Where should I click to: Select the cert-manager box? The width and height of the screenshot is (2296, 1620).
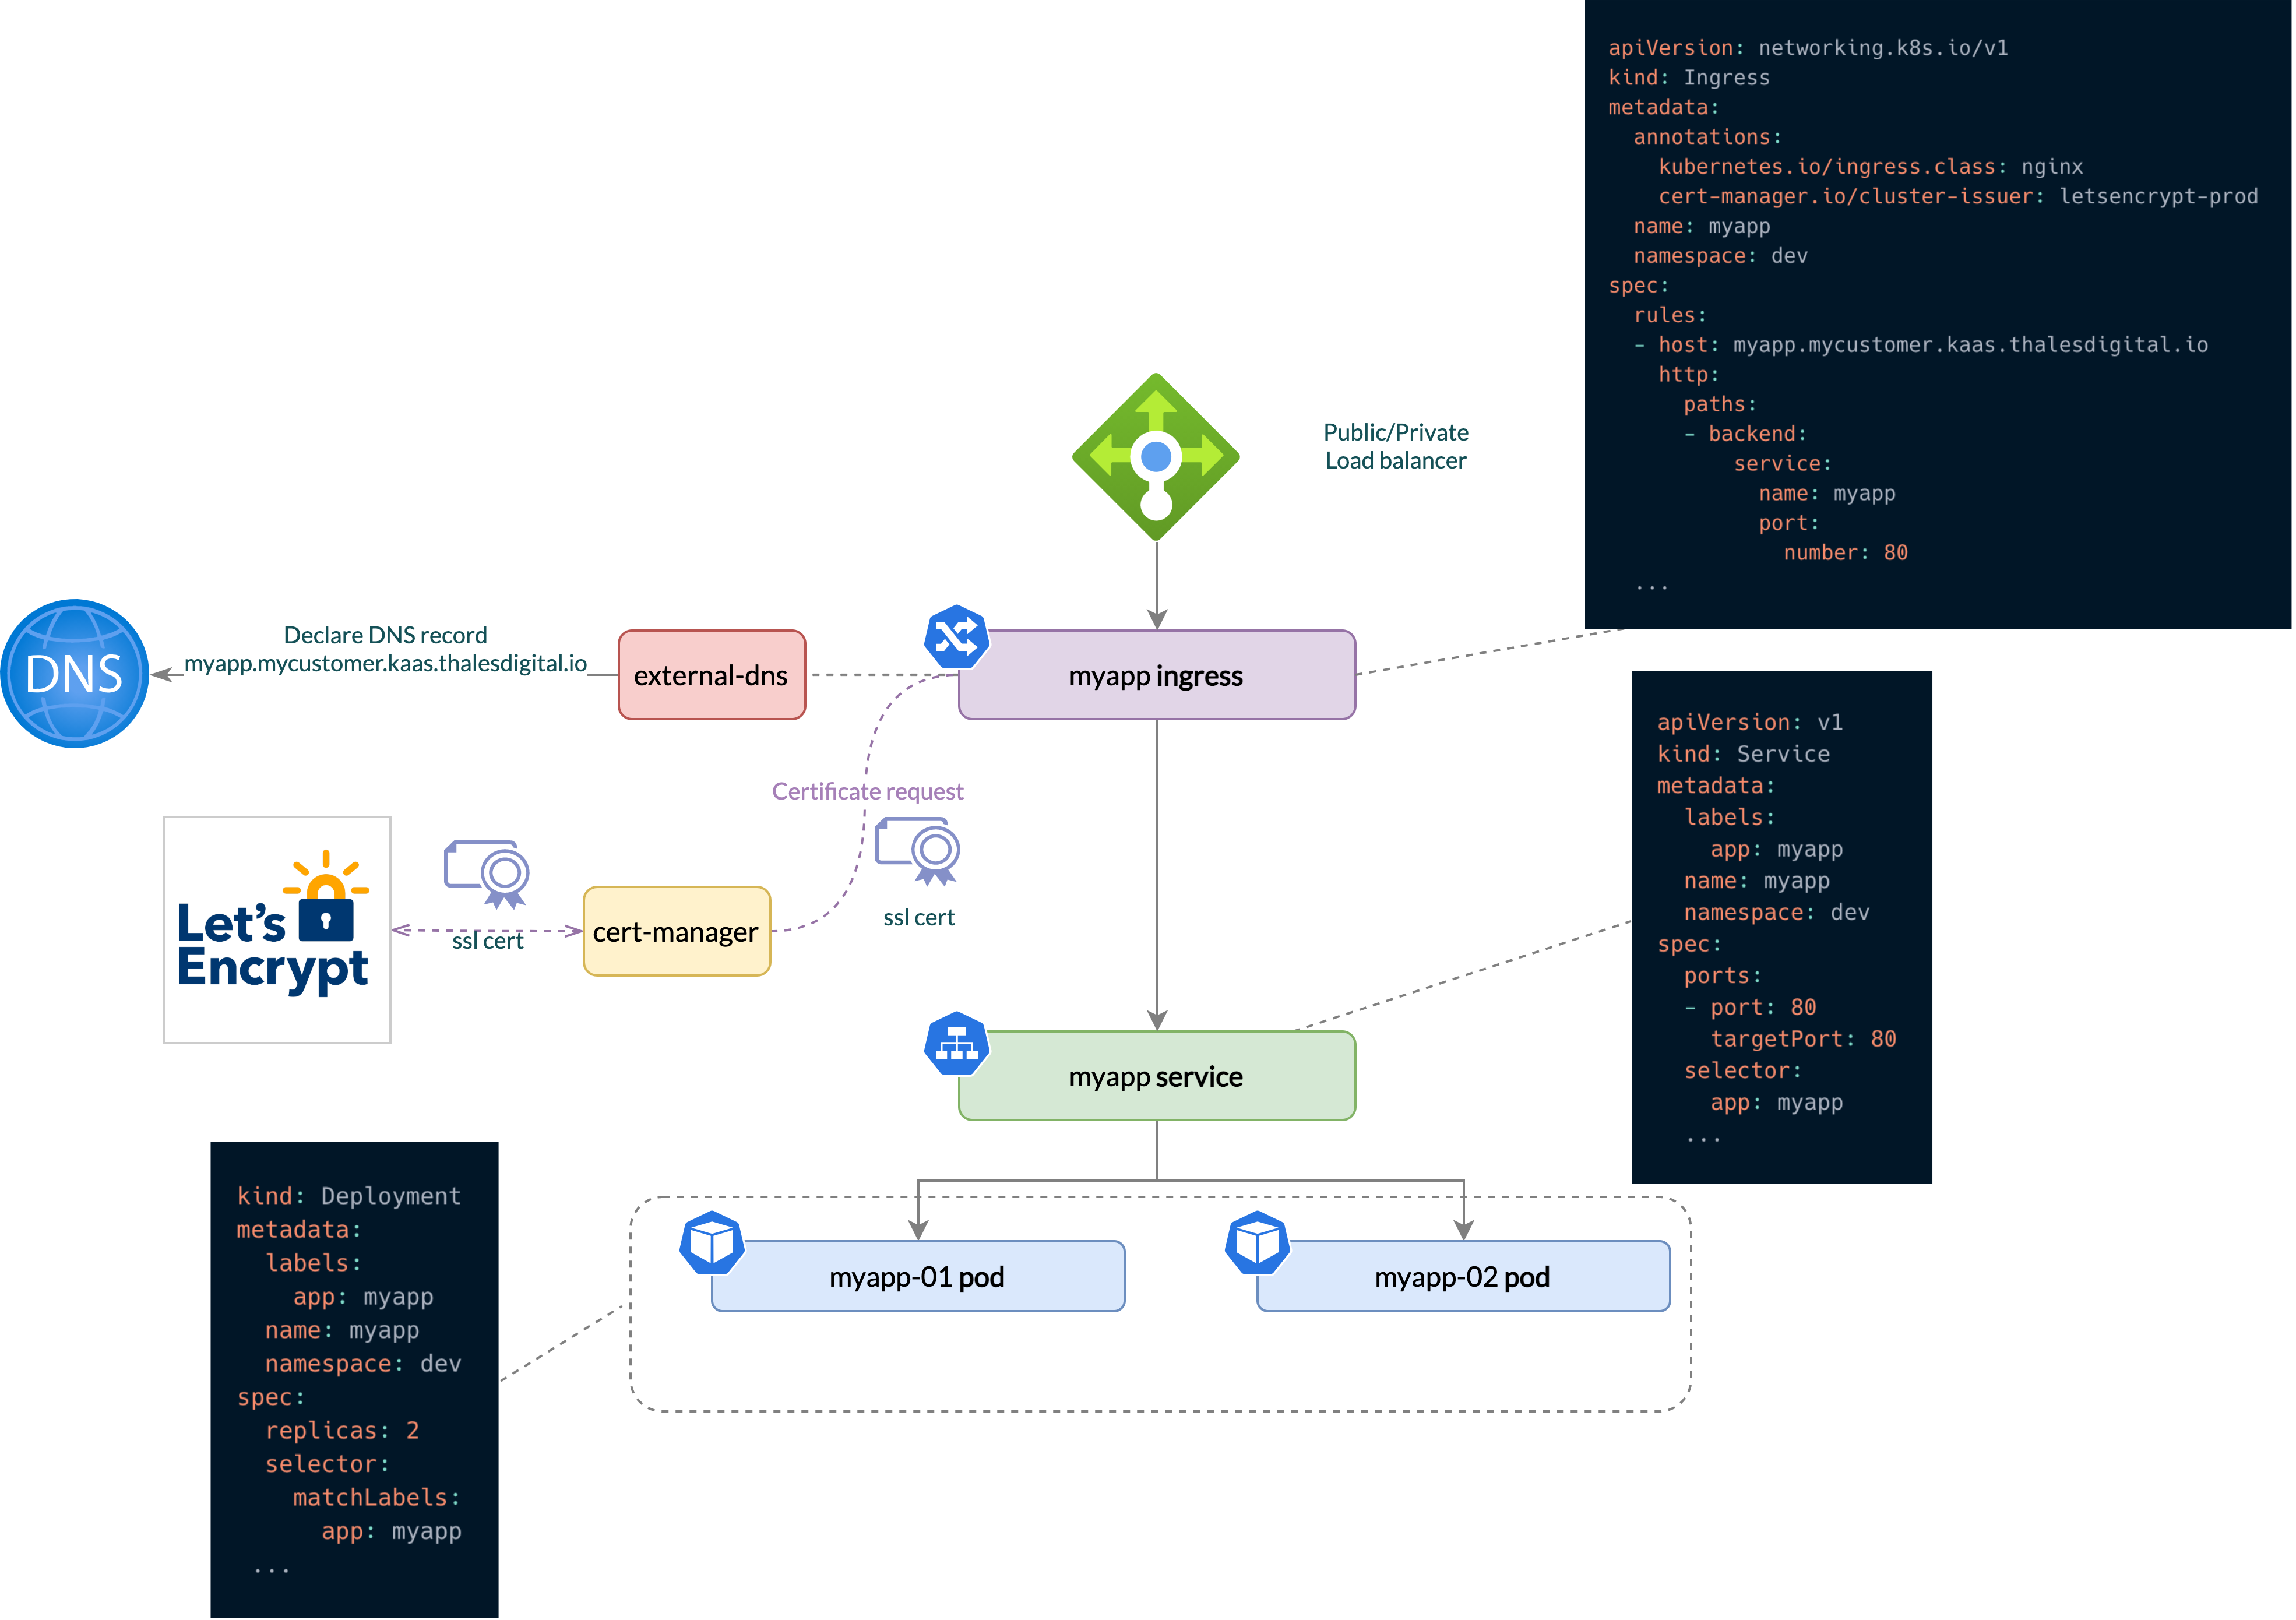tap(677, 932)
